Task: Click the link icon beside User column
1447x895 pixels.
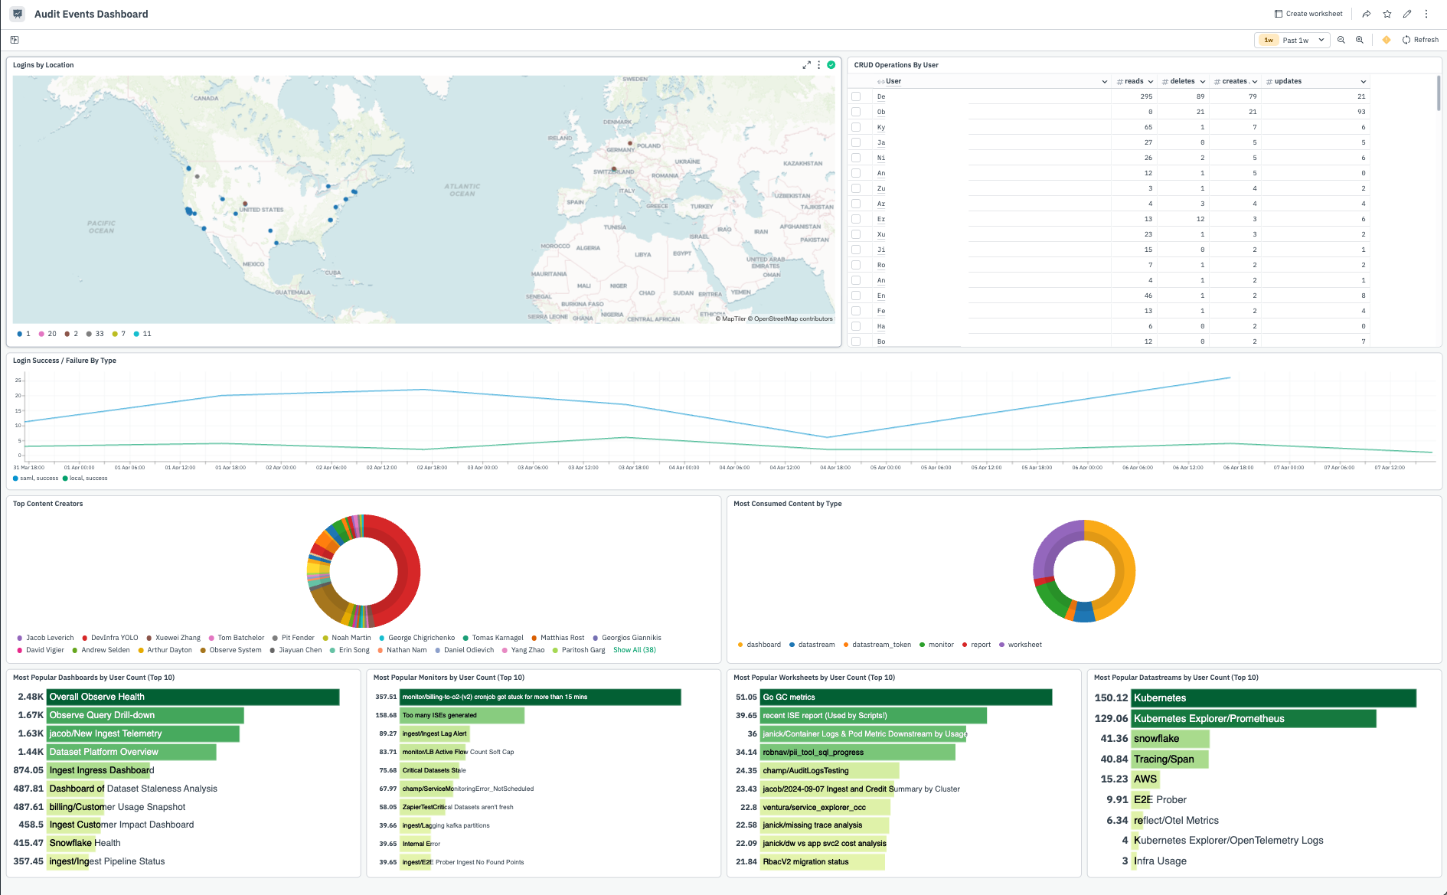Action: coord(881,81)
